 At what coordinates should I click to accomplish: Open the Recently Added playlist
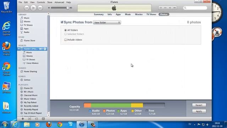pyautogui.click(x=31, y=106)
